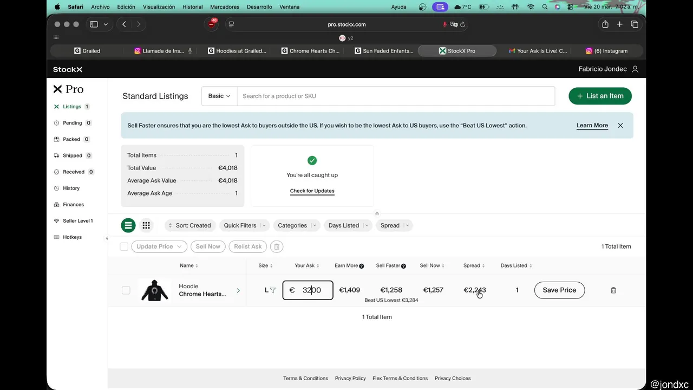Click the StockX logo in header
This screenshot has height=390, width=693.
(68, 69)
